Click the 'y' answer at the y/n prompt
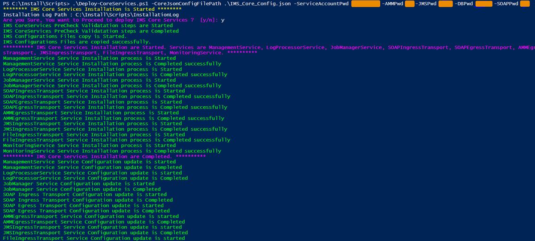 223,21
